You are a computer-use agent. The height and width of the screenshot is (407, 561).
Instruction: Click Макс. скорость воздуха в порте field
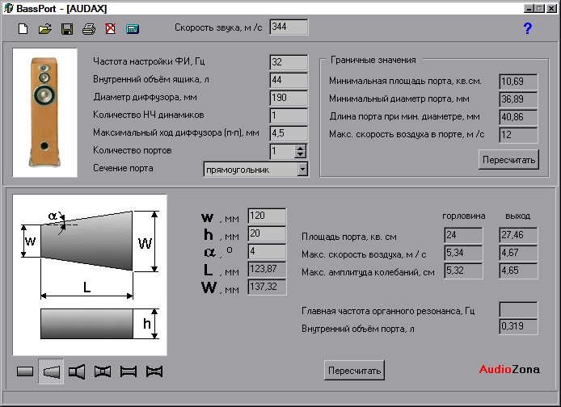518,135
